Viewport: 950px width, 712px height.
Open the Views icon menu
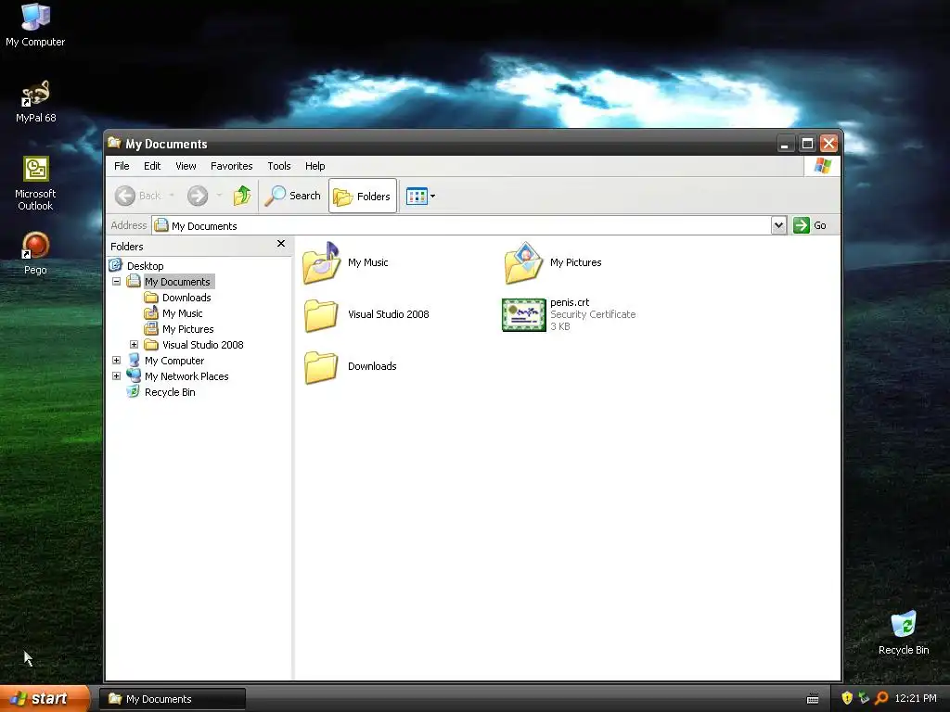coord(420,196)
